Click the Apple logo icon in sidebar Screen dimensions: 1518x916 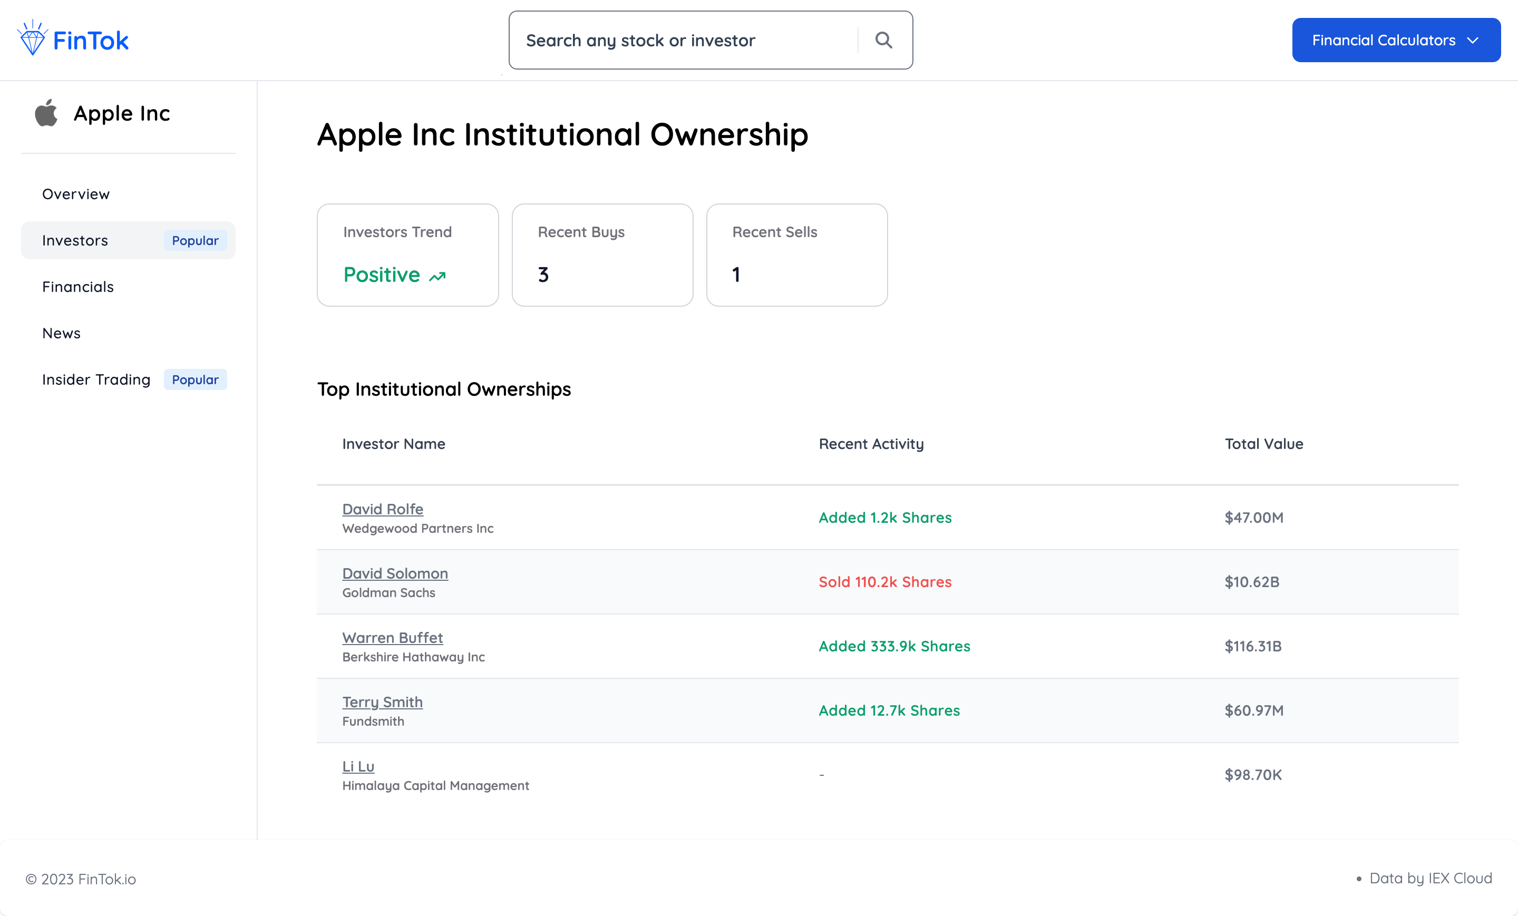click(46, 113)
